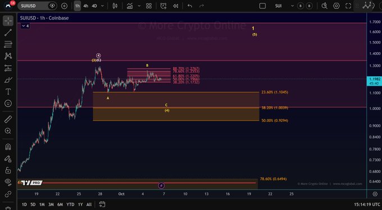The image size is (382, 210).
Task: Select the 1M date range
Action: coord(42,204)
